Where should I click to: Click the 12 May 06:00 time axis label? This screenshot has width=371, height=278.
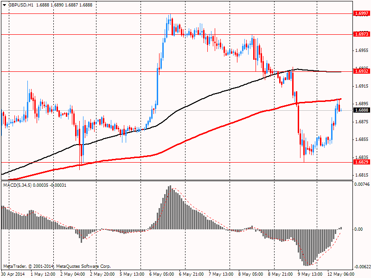pyautogui.click(x=341, y=274)
